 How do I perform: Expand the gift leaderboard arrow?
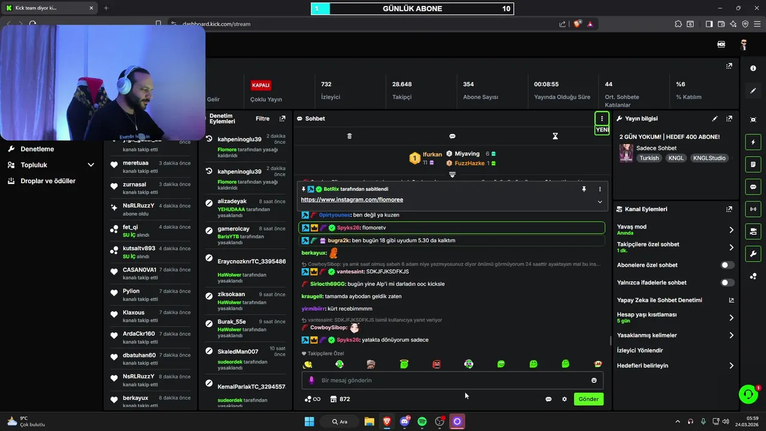point(452,175)
